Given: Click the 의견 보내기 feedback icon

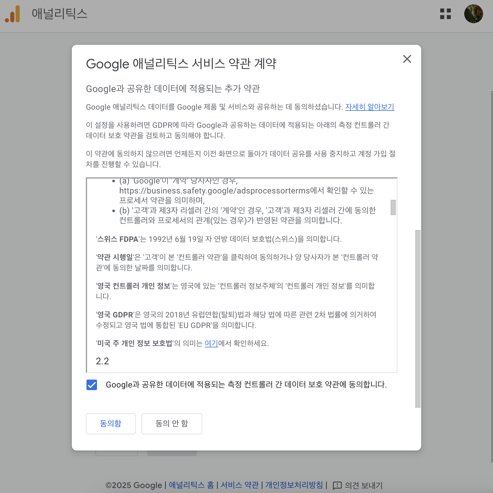Looking at the screenshot, I should point(337,485).
